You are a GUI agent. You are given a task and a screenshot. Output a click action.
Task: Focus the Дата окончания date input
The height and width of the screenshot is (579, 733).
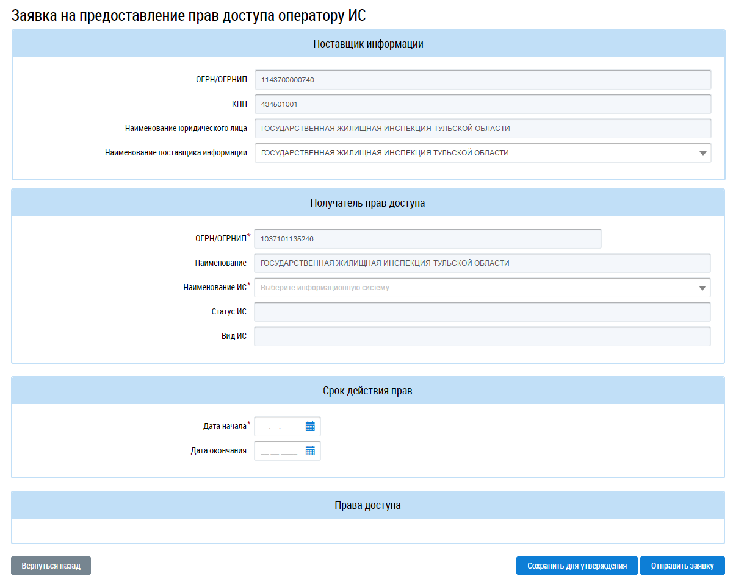(279, 451)
